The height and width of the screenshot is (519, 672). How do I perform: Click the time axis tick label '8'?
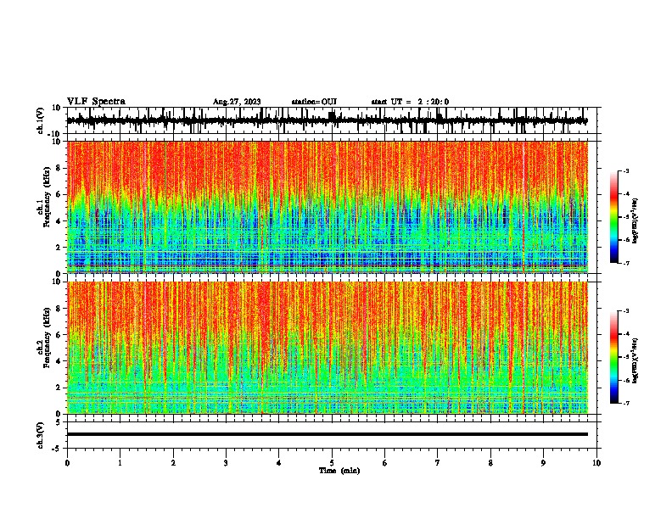pyautogui.click(x=490, y=463)
